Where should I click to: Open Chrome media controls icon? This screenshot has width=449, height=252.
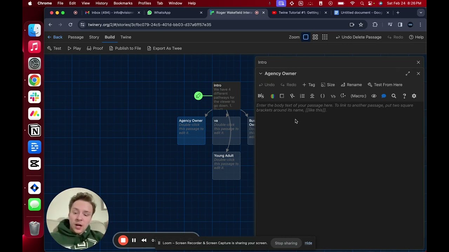[x=390, y=24]
